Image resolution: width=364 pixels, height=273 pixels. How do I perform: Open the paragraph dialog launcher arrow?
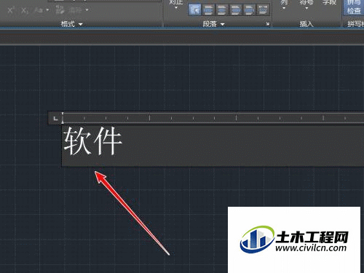267,24
